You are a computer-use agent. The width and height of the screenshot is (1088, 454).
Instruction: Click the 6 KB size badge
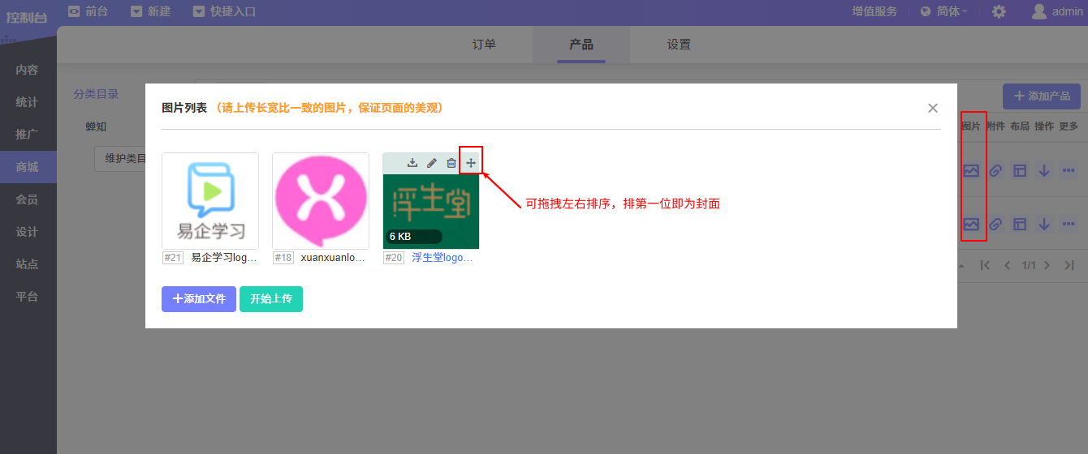(x=413, y=237)
